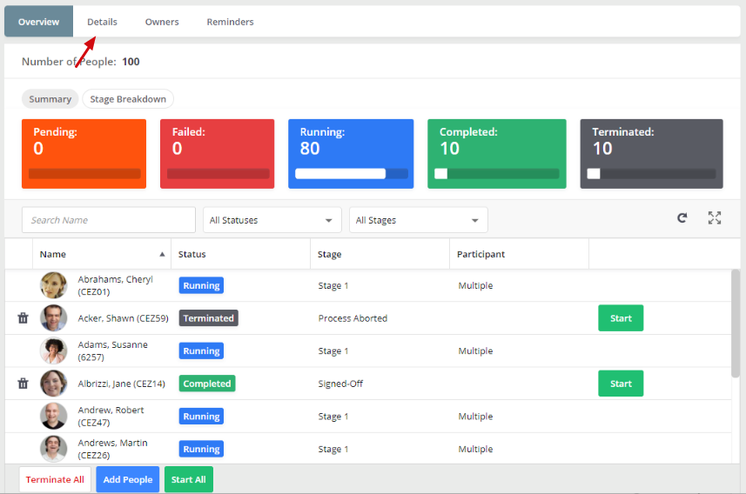This screenshot has height=494, width=746.
Task: Click trash icon beside Albrizzi, Jane
Action: (x=23, y=384)
